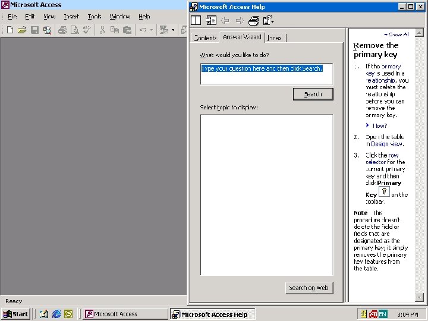The image size is (428, 321).
Task: Click the Primary Key icon image in help text
Action: pos(384,191)
